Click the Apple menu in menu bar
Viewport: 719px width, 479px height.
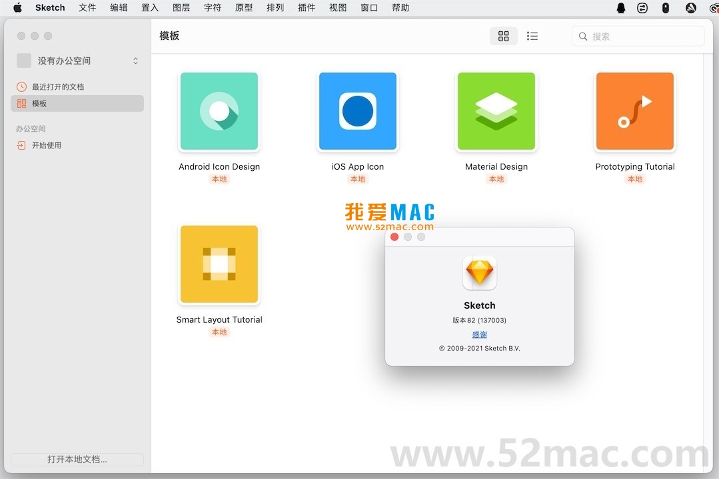(x=17, y=8)
